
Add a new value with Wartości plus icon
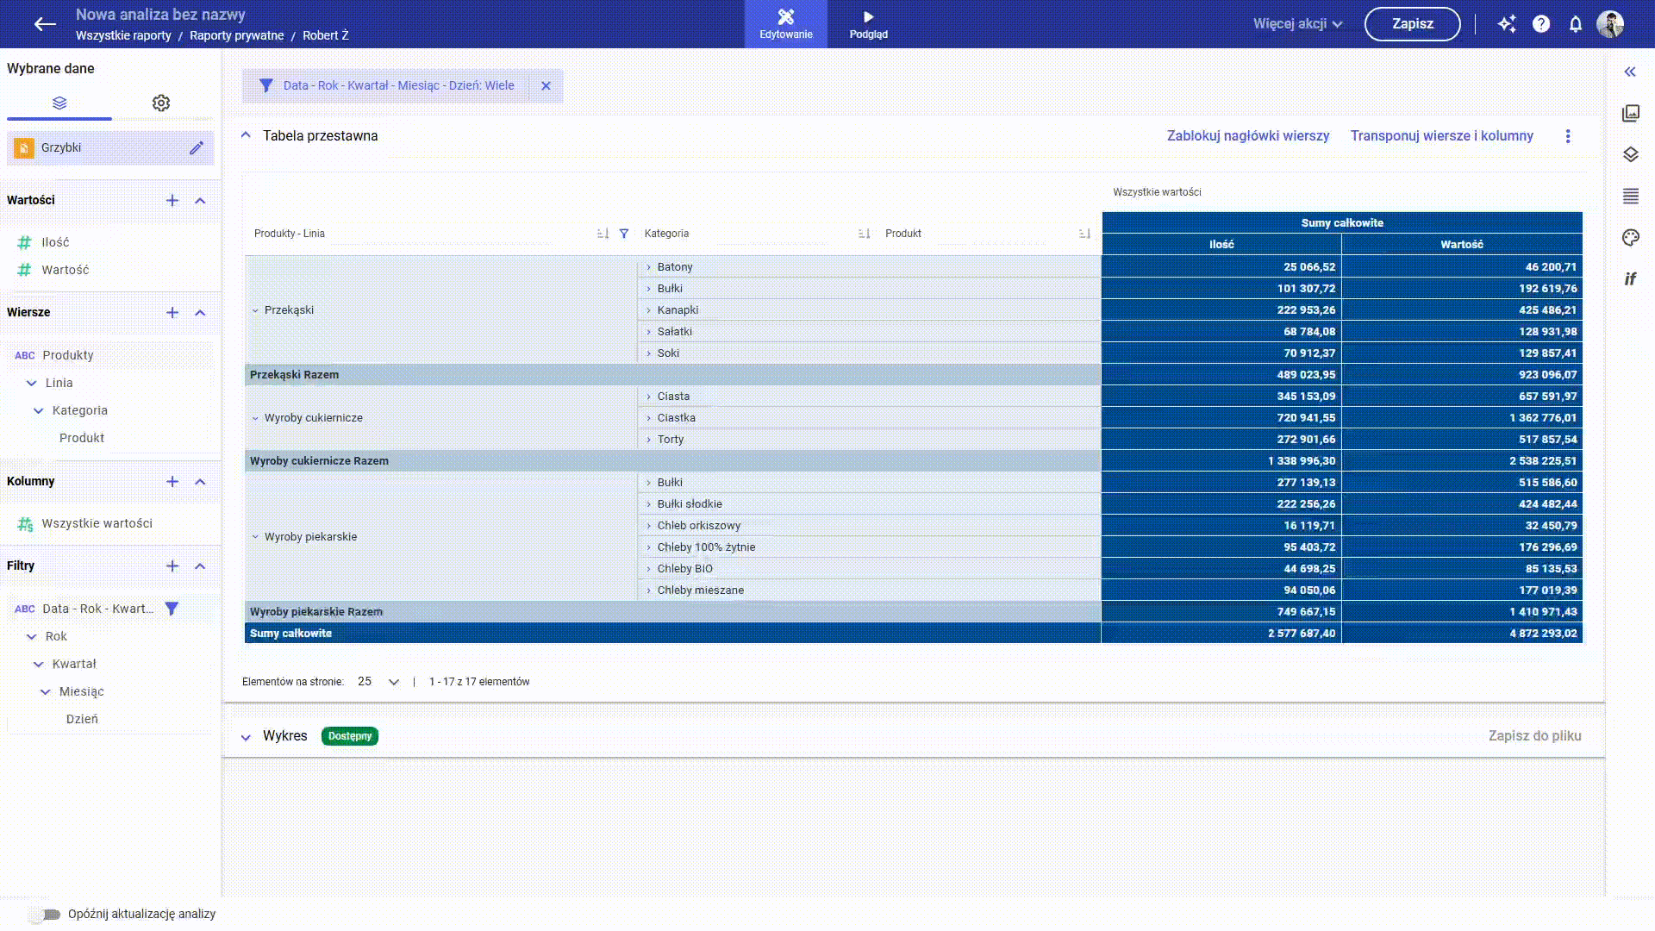172,201
